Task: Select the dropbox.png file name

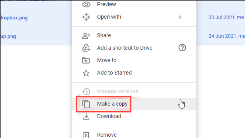Action: pos(14,18)
